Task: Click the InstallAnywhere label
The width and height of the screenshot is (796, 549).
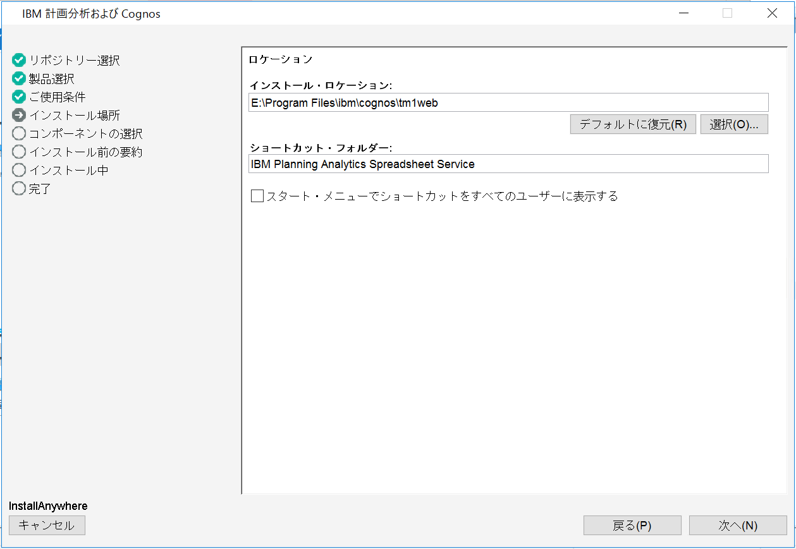Action: [x=48, y=506]
